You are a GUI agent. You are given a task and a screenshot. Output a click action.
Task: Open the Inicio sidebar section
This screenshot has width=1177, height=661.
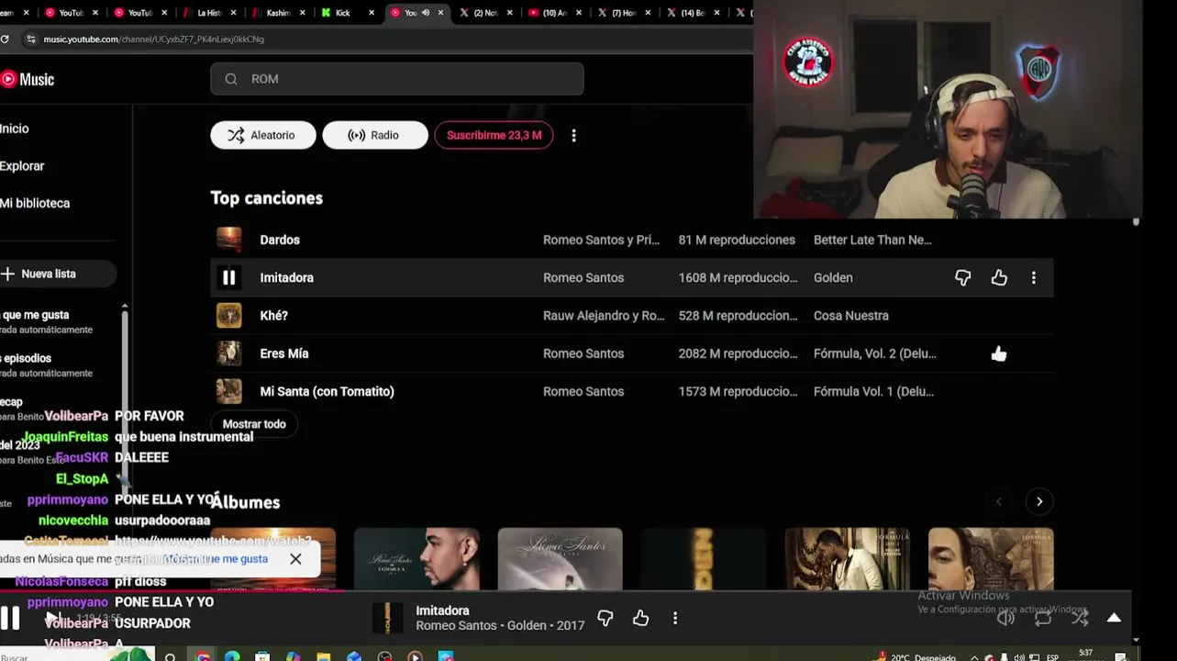coord(15,129)
